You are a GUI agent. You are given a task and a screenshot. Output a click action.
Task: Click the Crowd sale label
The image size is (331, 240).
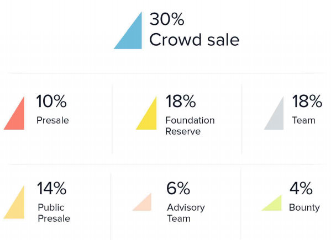point(194,40)
